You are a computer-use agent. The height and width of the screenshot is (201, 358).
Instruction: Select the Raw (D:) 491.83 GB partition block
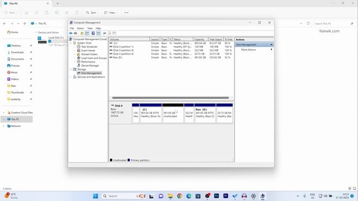[205, 113]
